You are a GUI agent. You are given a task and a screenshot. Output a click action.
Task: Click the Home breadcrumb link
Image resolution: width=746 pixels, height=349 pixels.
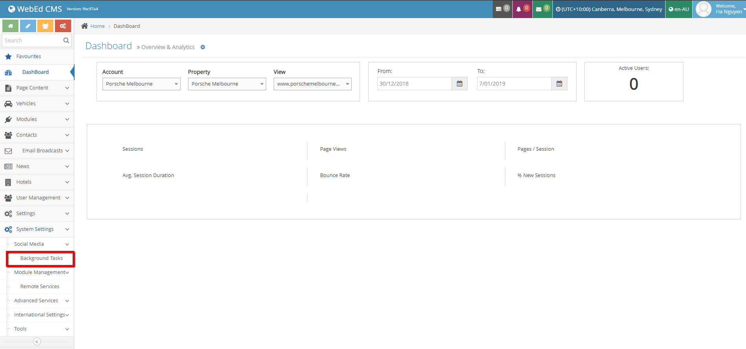[97, 26]
